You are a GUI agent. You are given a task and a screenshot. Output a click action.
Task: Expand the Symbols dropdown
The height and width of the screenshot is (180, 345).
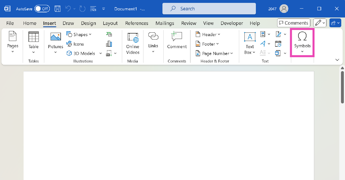point(302,42)
